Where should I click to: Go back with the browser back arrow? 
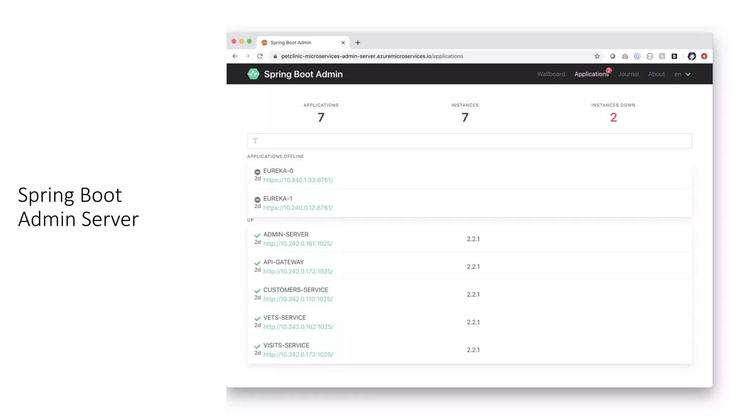[x=235, y=56]
